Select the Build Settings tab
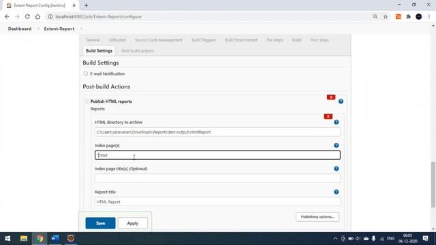This screenshot has height=245, width=436. [x=99, y=51]
